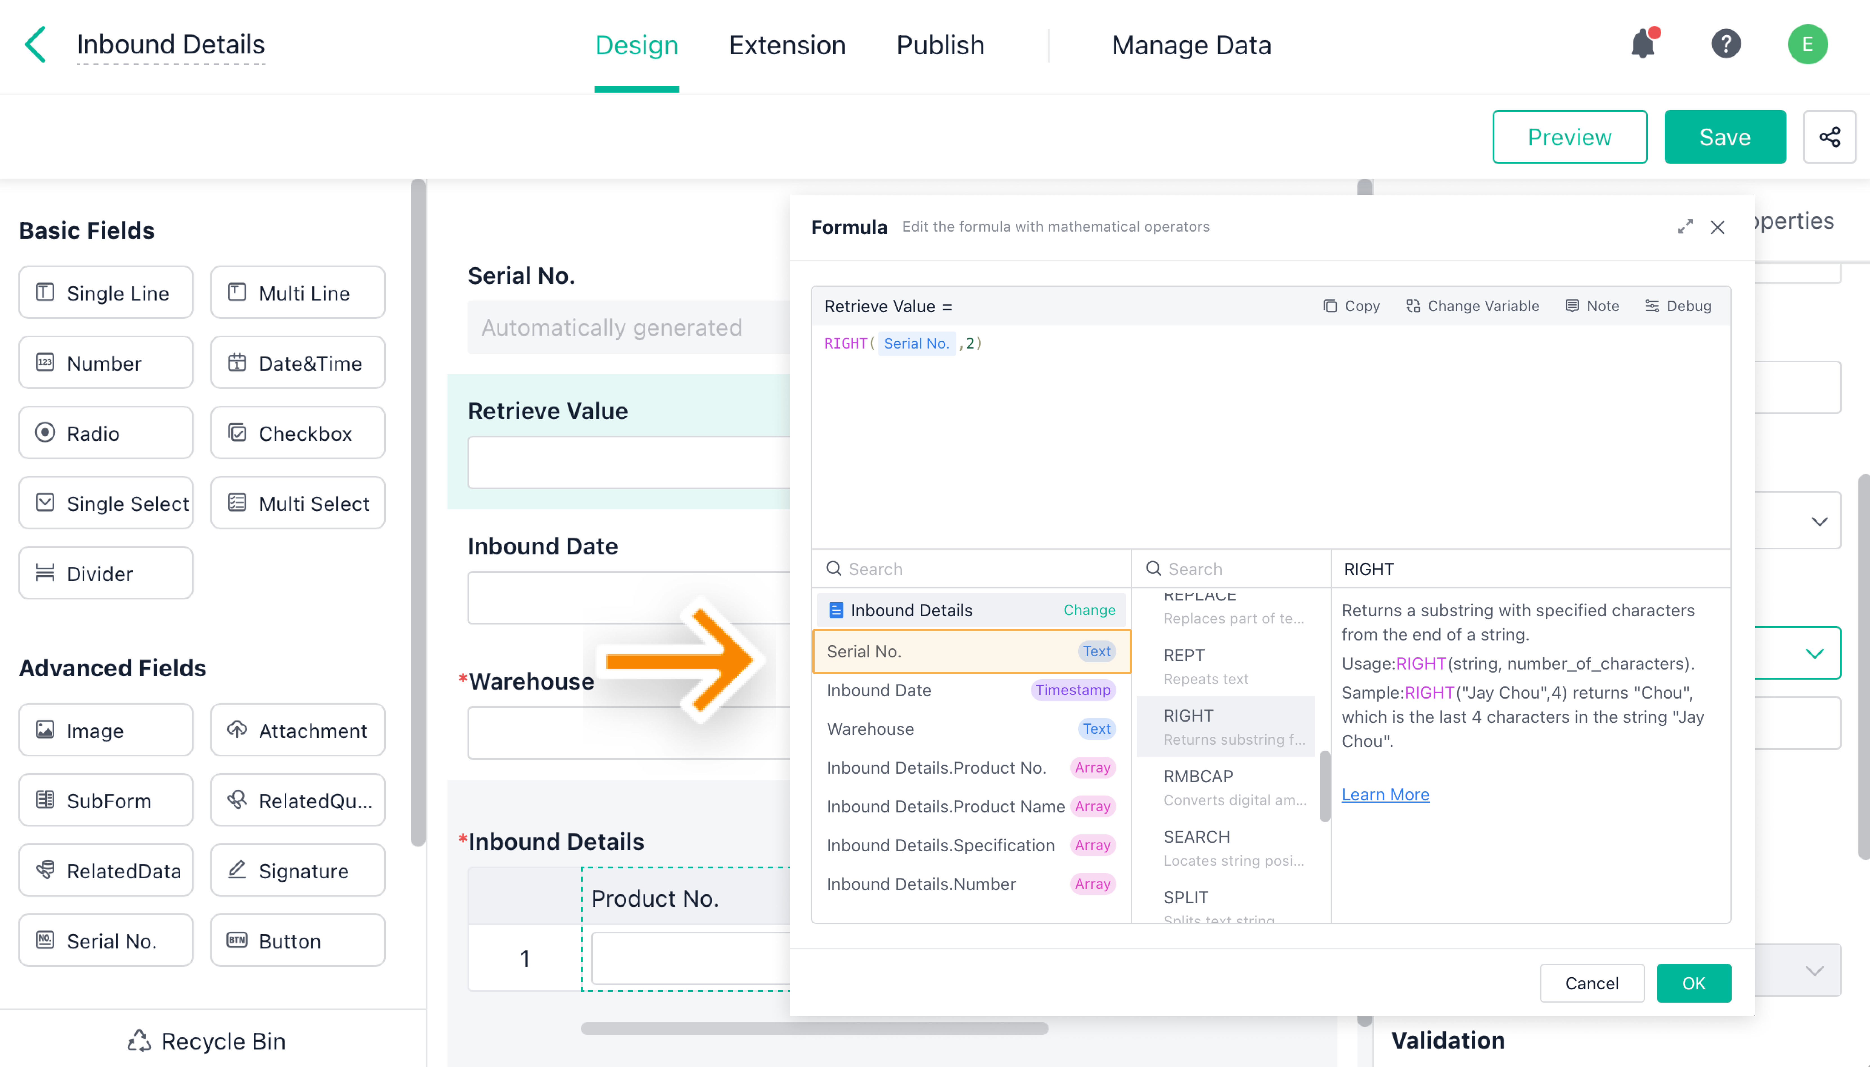Switch to the Extension tab
Image resolution: width=1870 pixels, height=1067 pixels.
[x=787, y=46]
